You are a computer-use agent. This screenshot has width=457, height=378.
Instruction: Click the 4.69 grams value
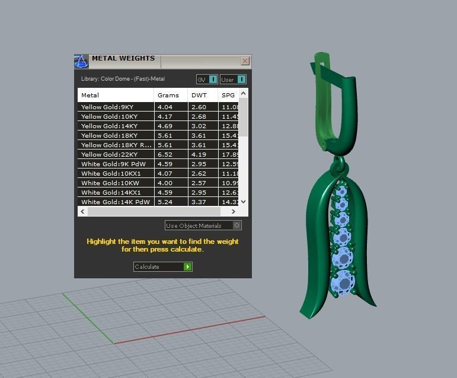165,126
